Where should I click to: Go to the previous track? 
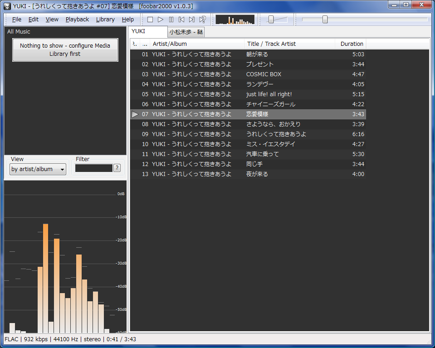click(x=181, y=20)
